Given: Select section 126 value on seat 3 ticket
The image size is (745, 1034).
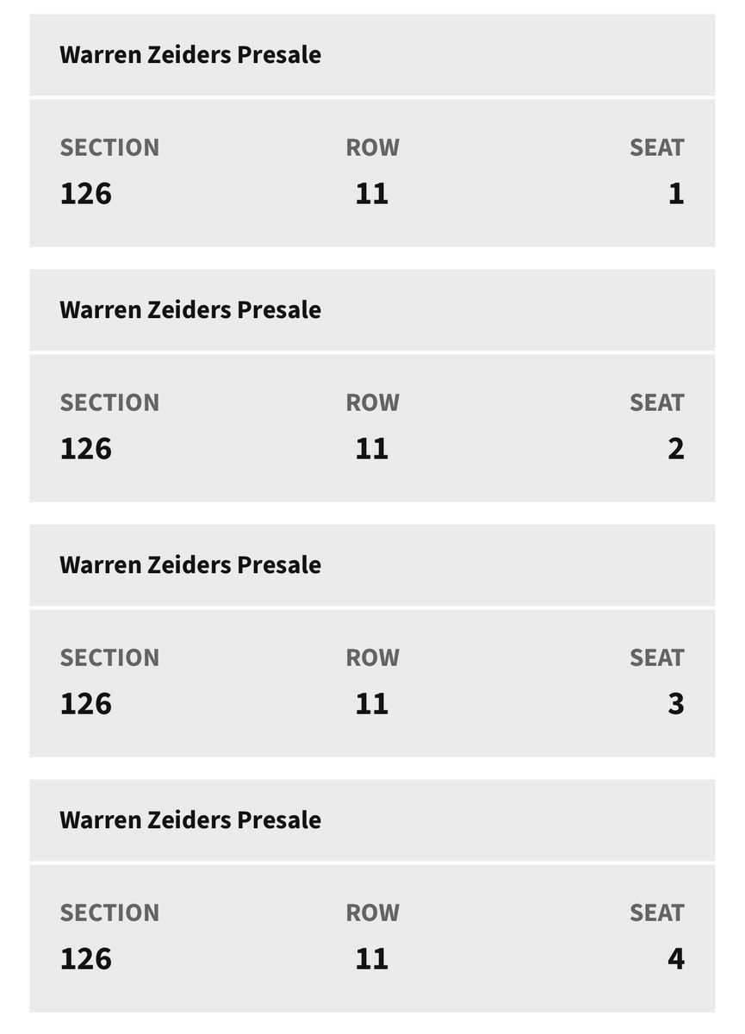Looking at the screenshot, I should tap(86, 703).
